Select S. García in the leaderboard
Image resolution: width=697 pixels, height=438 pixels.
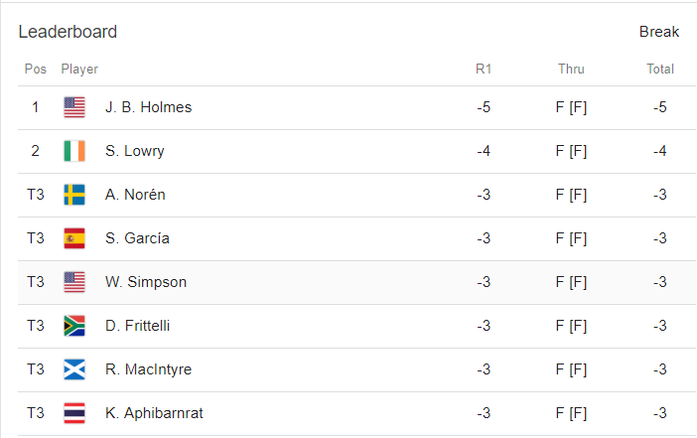137,238
